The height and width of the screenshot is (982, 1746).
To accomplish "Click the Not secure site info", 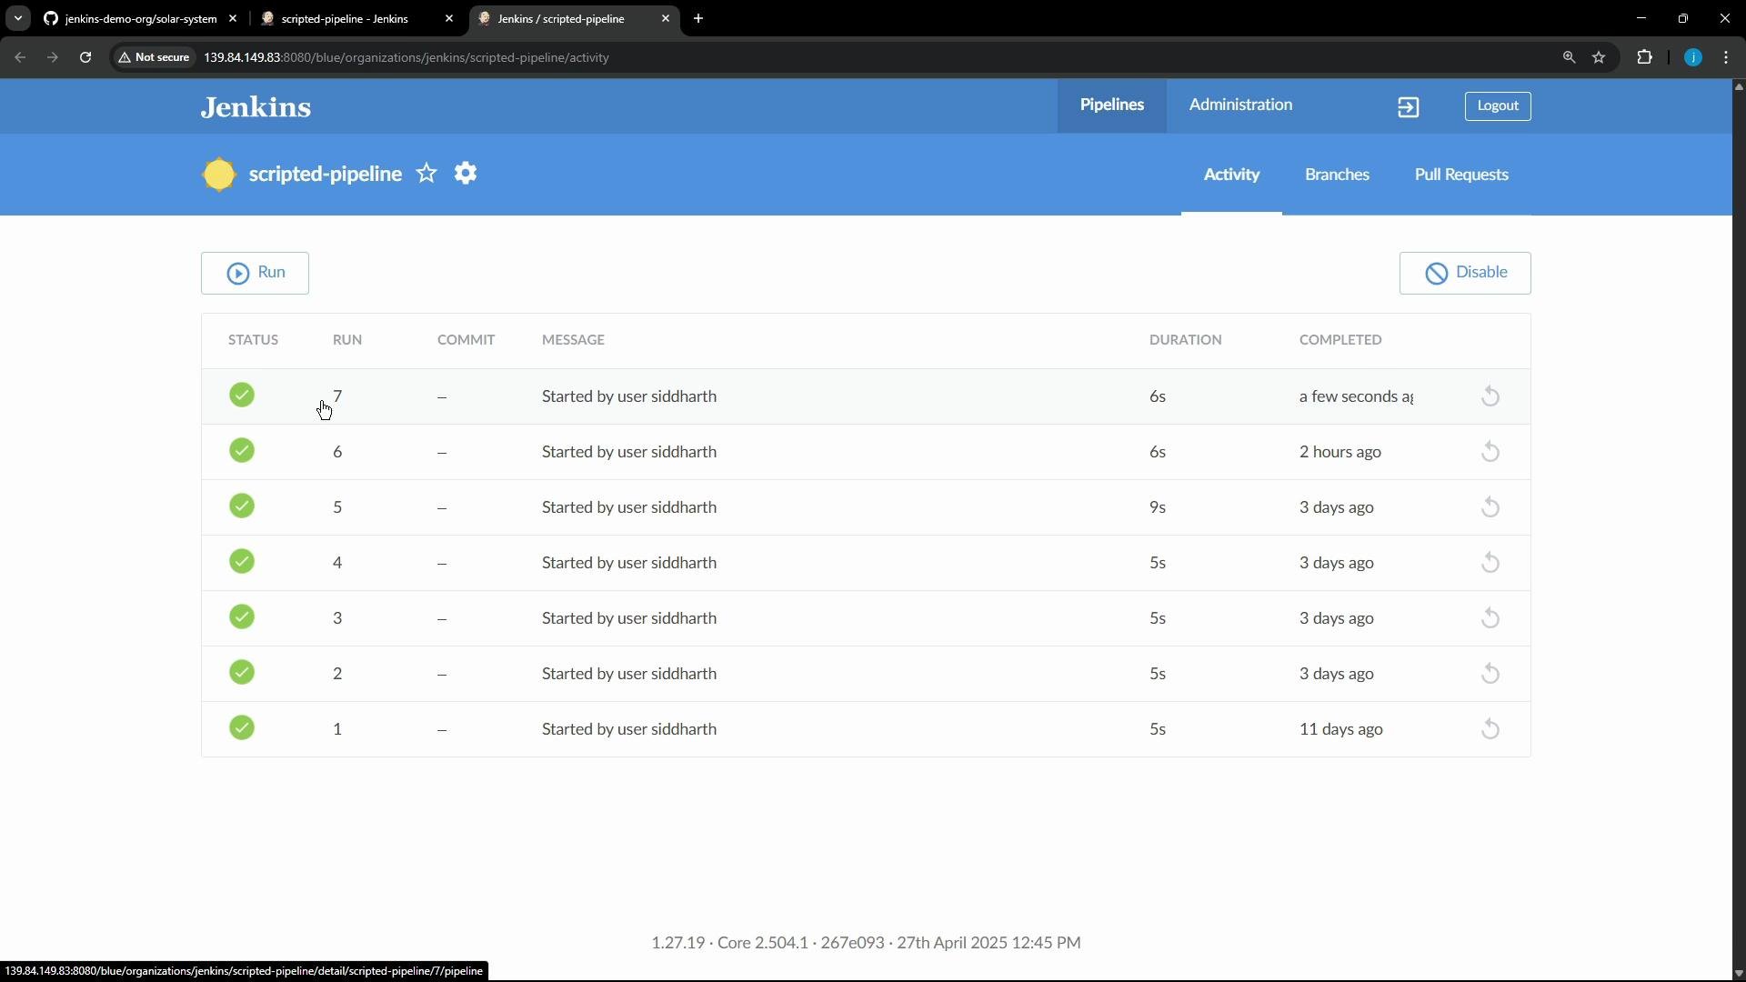I will click(155, 57).
